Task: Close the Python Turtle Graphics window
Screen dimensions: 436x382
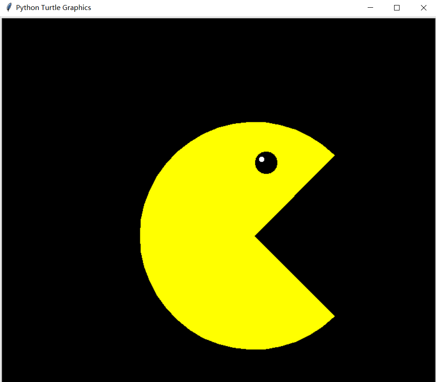Action: click(423, 8)
